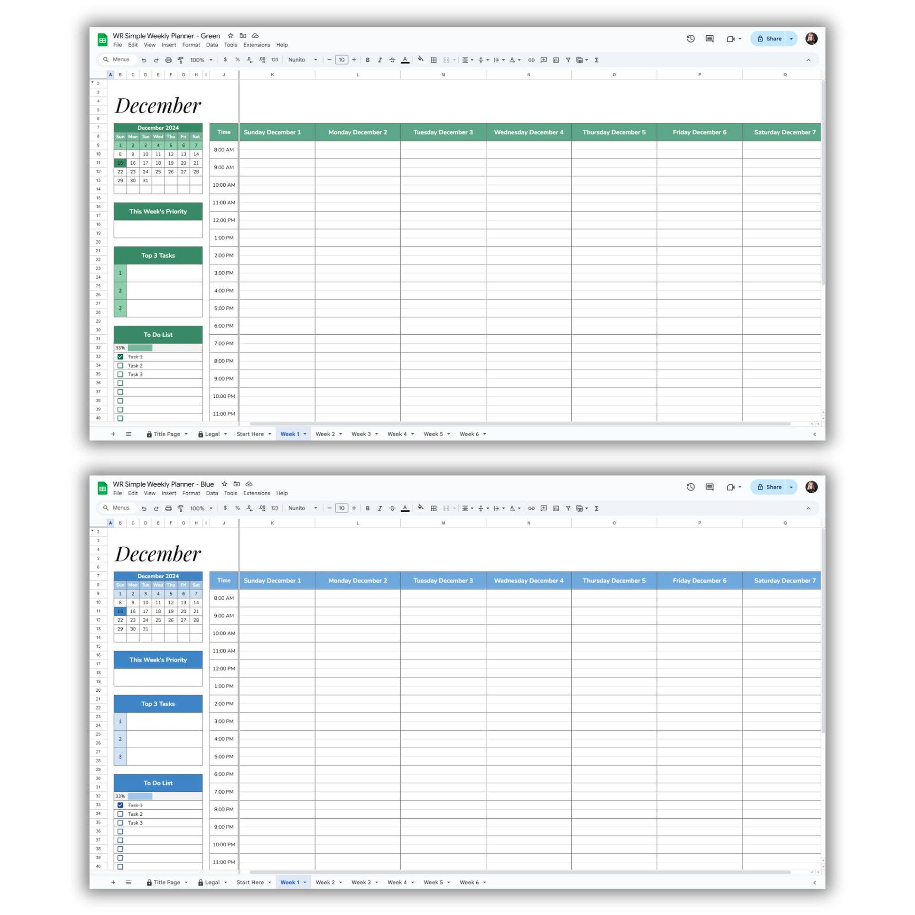The width and height of the screenshot is (915, 915).
Task: Check the Task 2 checkbox in the Blue to-do list
Action: pos(120,814)
